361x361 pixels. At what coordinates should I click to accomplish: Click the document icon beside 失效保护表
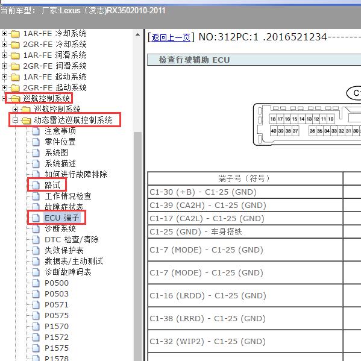(36, 250)
